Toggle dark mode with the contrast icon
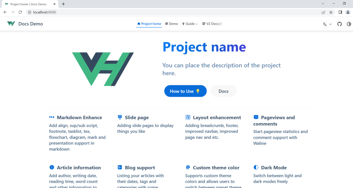Screen dimensions: 353x188 click(349, 24)
